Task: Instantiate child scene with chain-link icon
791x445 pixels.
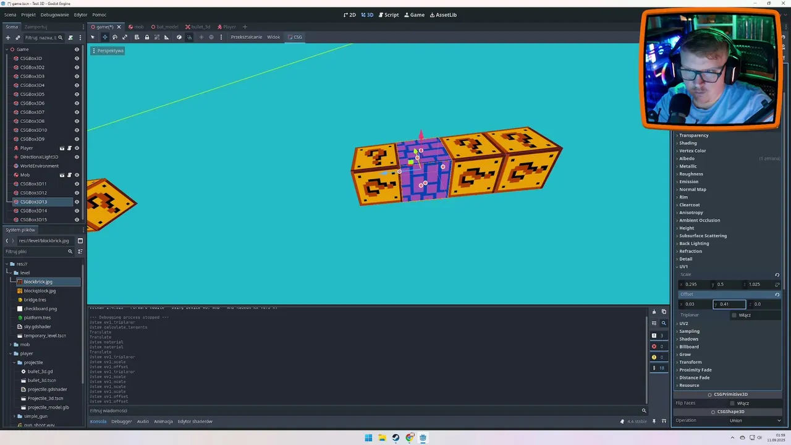Action: (x=17, y=38)
